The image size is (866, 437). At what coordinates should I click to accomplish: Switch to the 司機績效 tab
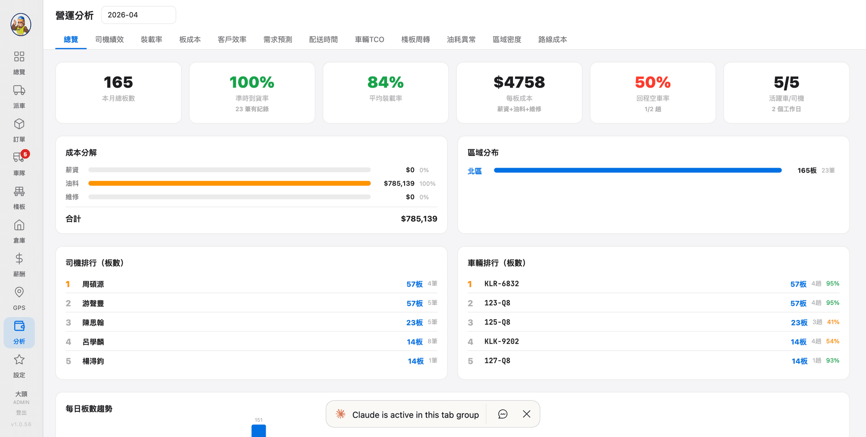(109, 39)
